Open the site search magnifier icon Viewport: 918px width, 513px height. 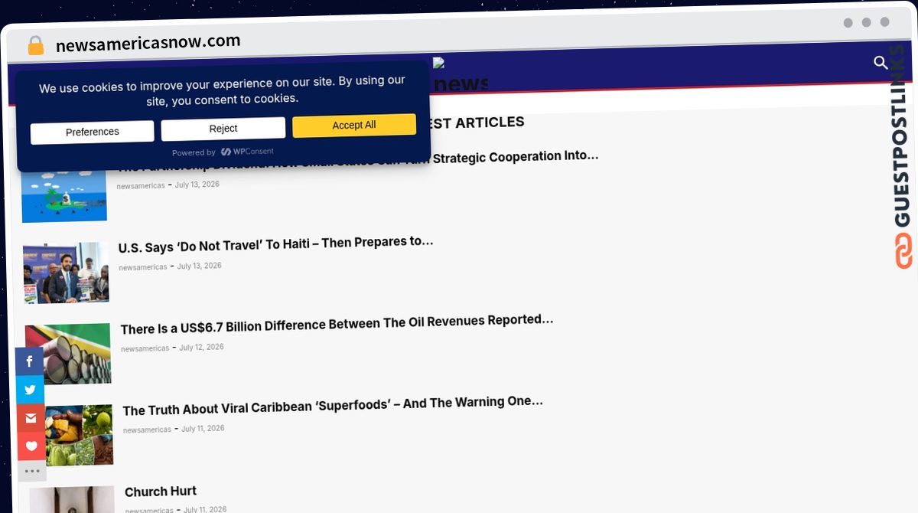[881, 63]
